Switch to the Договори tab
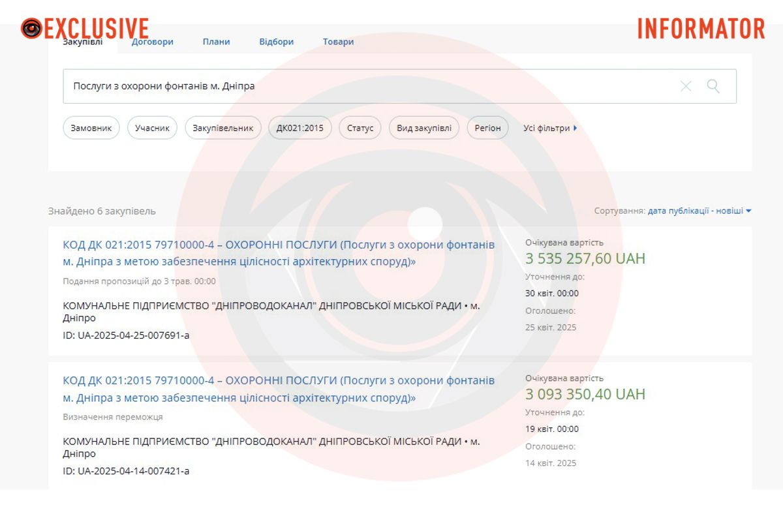The image size is (783, 522). click(153, 42)
